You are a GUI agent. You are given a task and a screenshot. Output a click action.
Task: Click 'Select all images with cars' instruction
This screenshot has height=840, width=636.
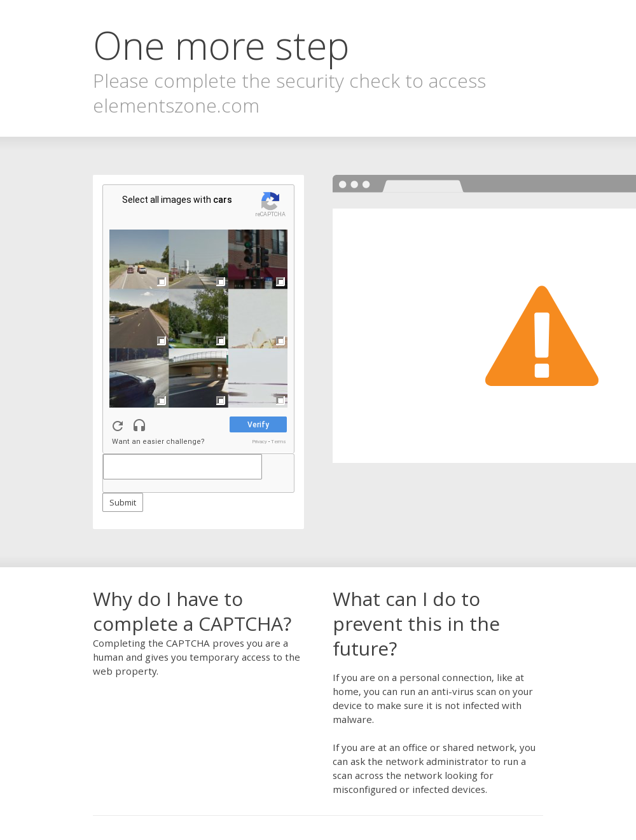tap(177, 200)
